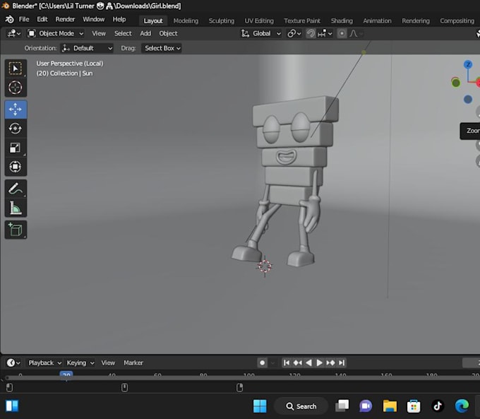480x419 pixels.
Task: Play the animation forward
Action: point(319,363)
